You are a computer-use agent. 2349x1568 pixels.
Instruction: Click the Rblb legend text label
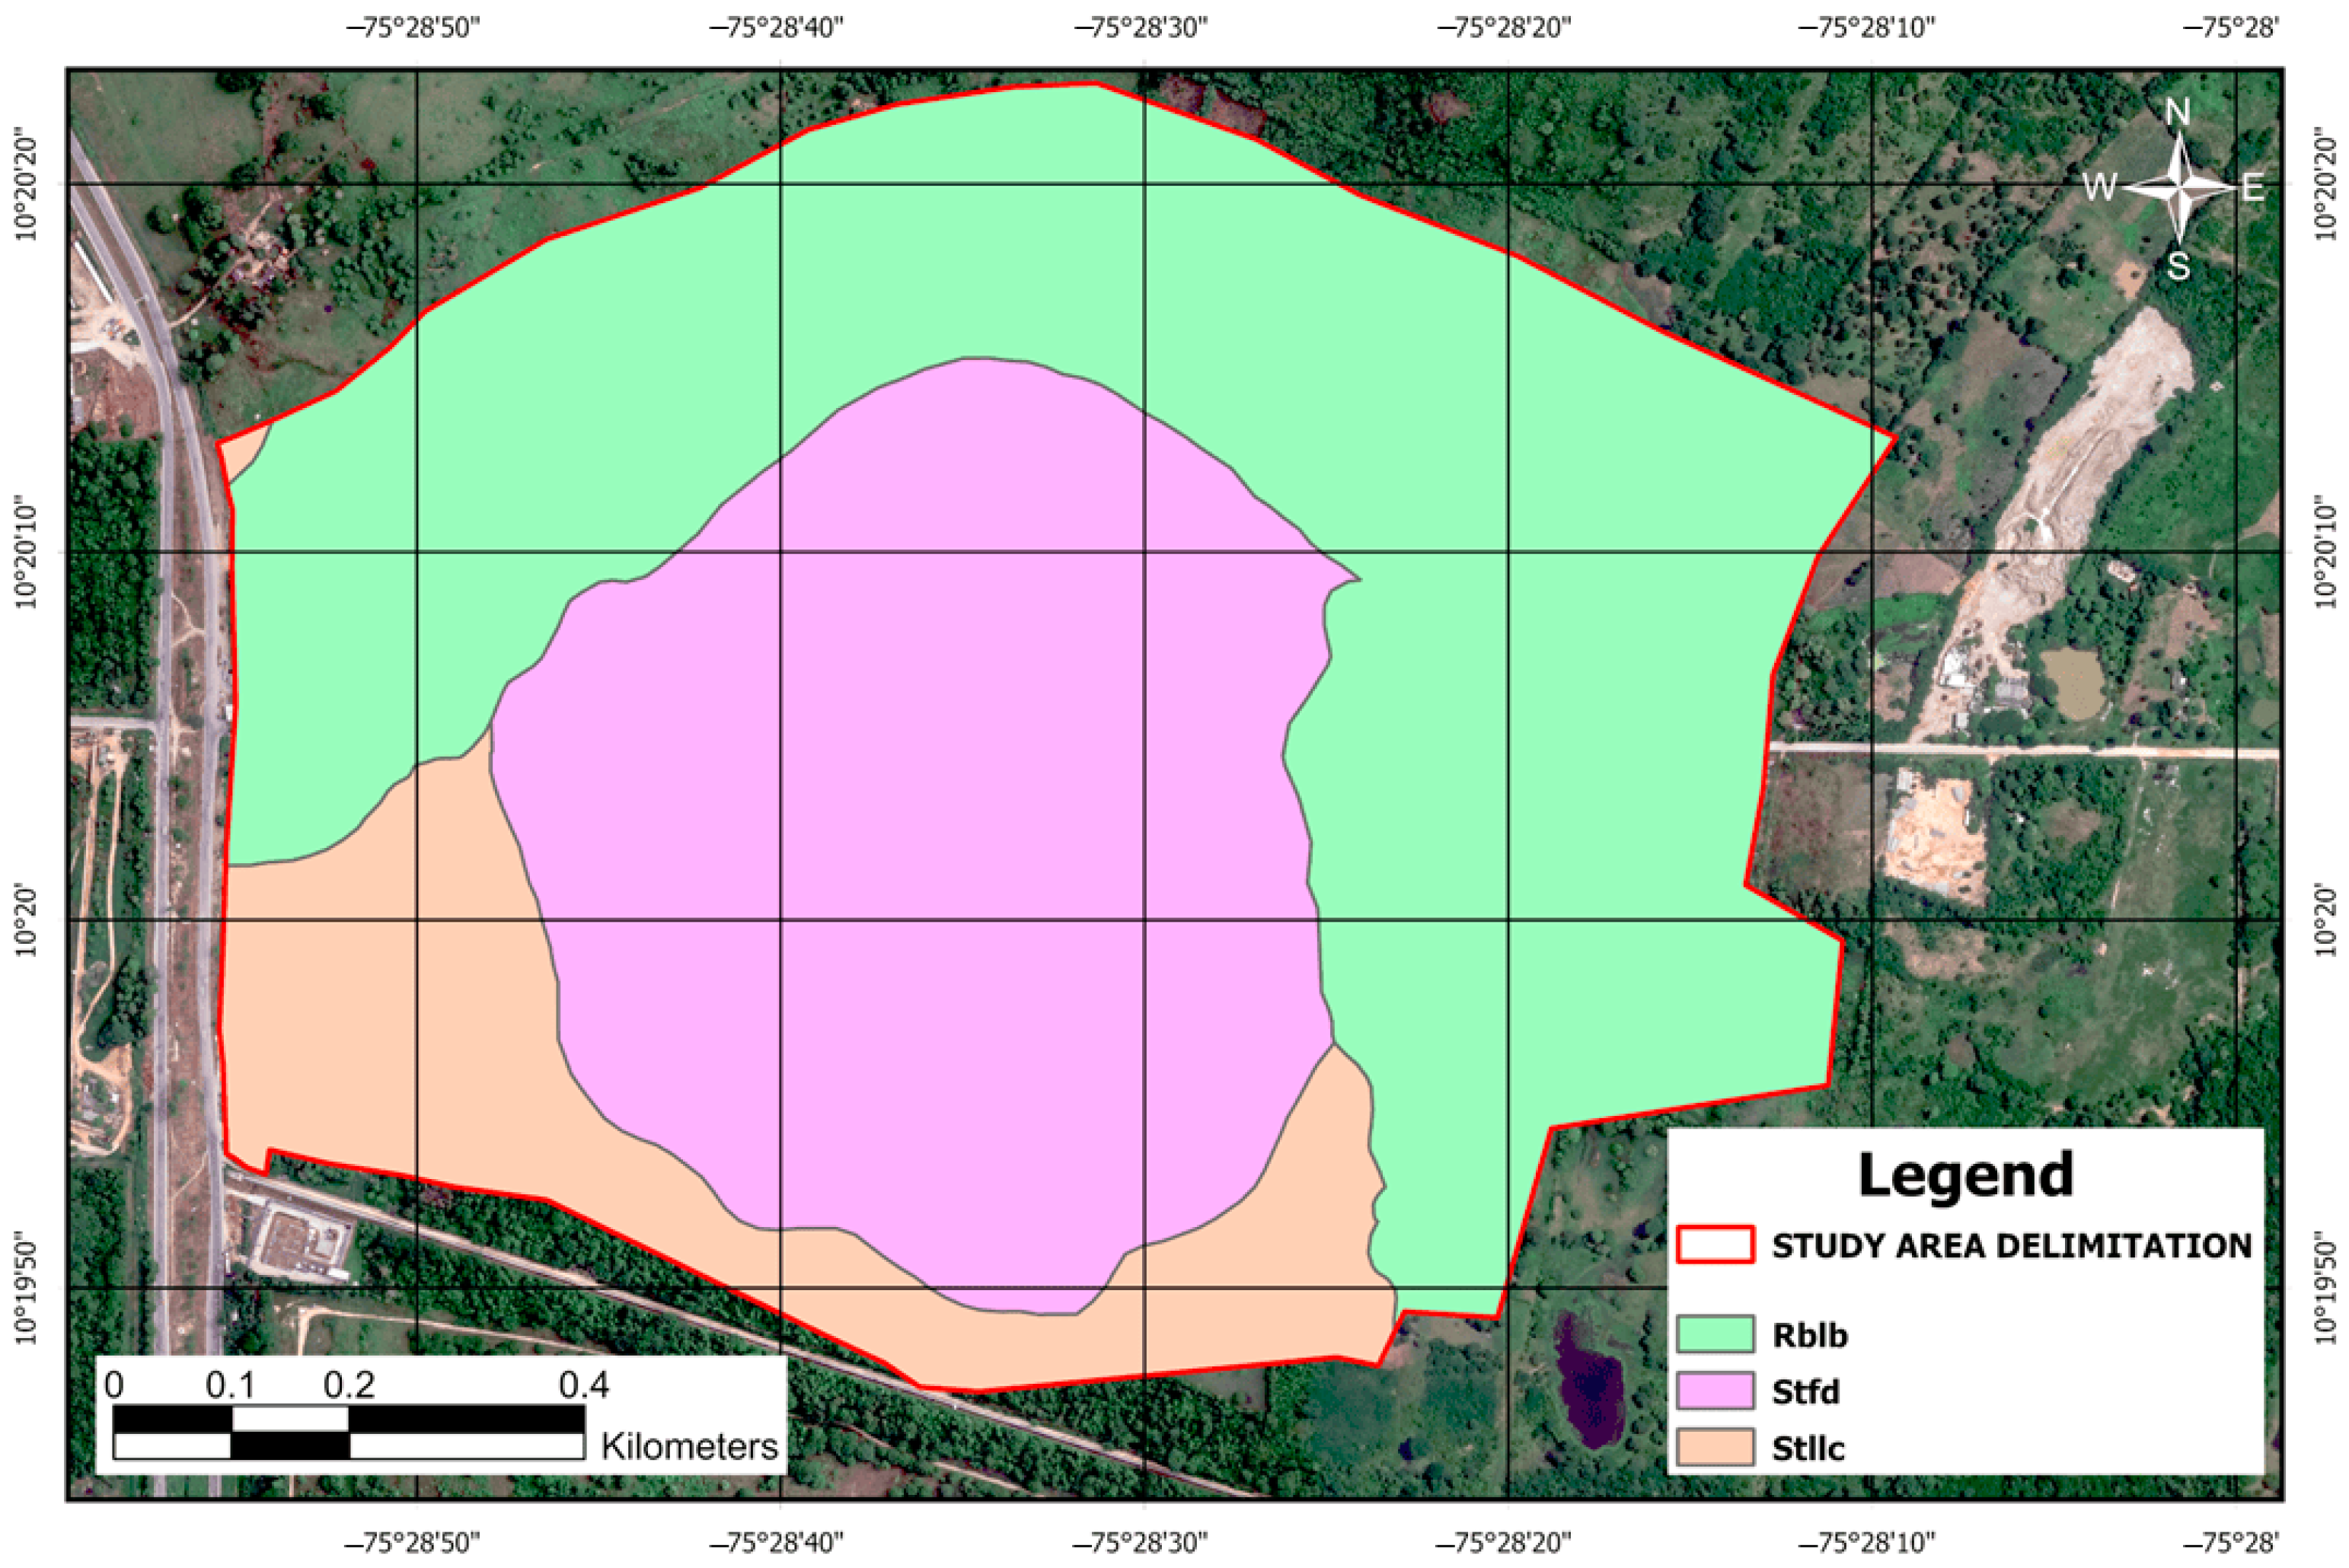[1810, 1335]
